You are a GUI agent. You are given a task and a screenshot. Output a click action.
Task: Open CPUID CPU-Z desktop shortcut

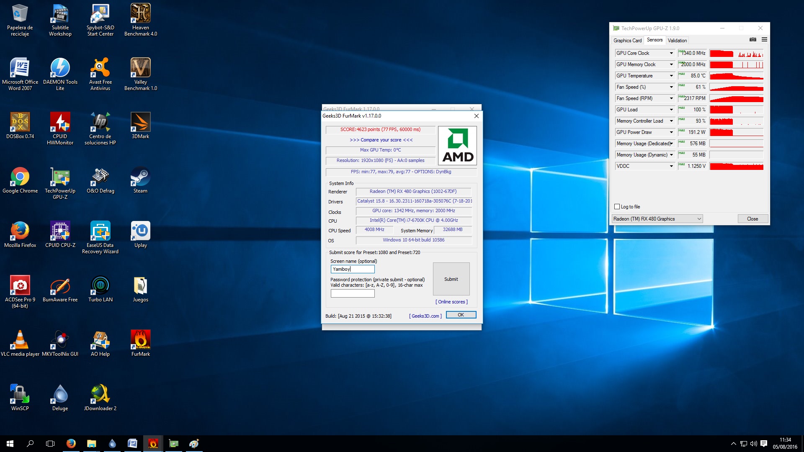[x=60, y=234]
